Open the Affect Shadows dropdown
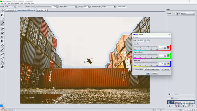Screen dimensions: 197x111 142,41
